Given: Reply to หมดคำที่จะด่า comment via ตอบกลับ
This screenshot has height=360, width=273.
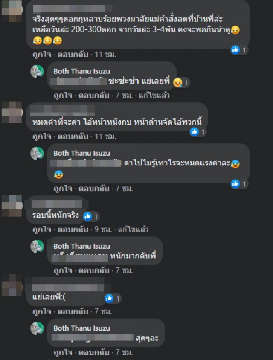Looking at the screenshot, I should pyautogui.click(x=73, y=136).
